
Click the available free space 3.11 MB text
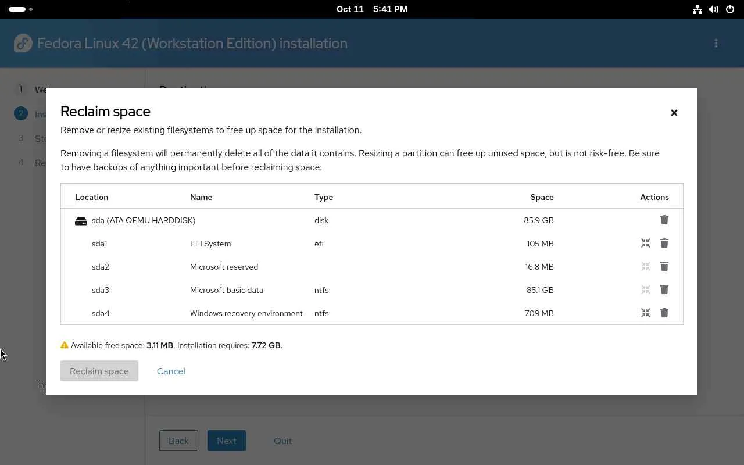pos(122,345)
